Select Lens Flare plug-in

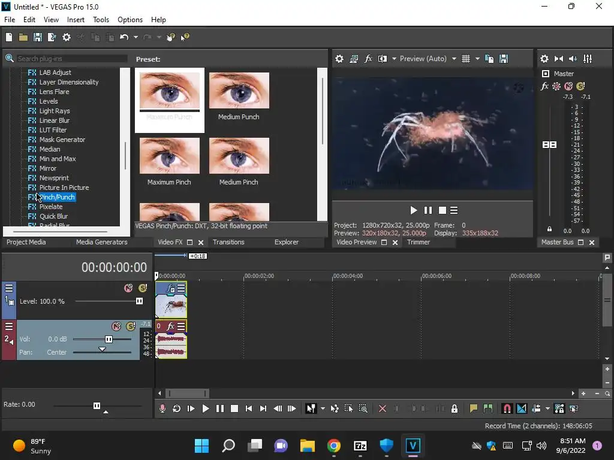[x=54, y=92]
